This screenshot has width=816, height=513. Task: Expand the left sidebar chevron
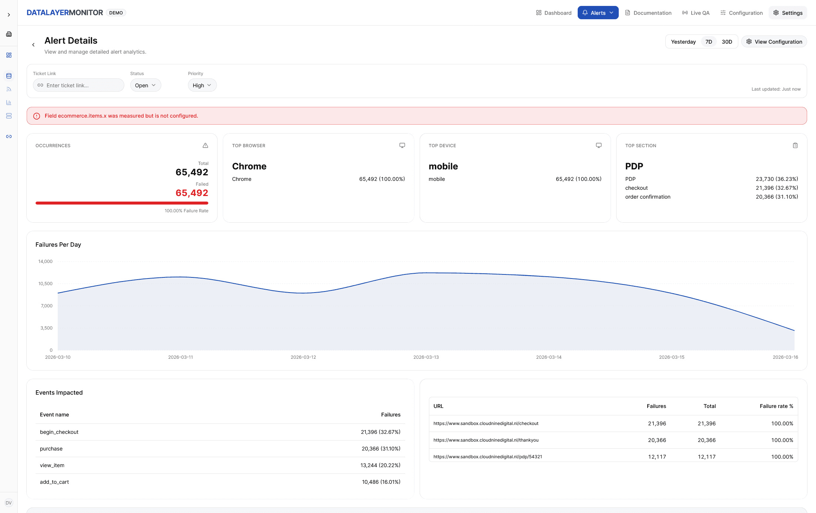tap(9, 15)
